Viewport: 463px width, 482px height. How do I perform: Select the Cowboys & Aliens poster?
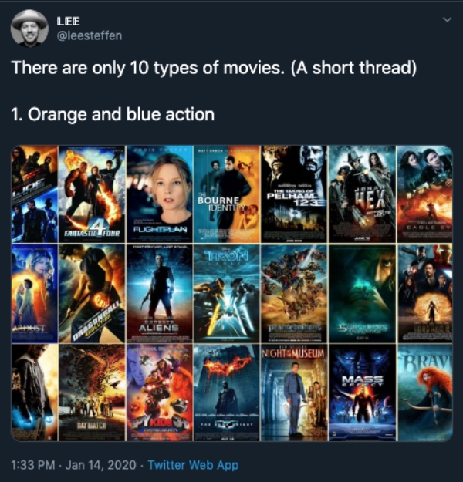[160, 294]
